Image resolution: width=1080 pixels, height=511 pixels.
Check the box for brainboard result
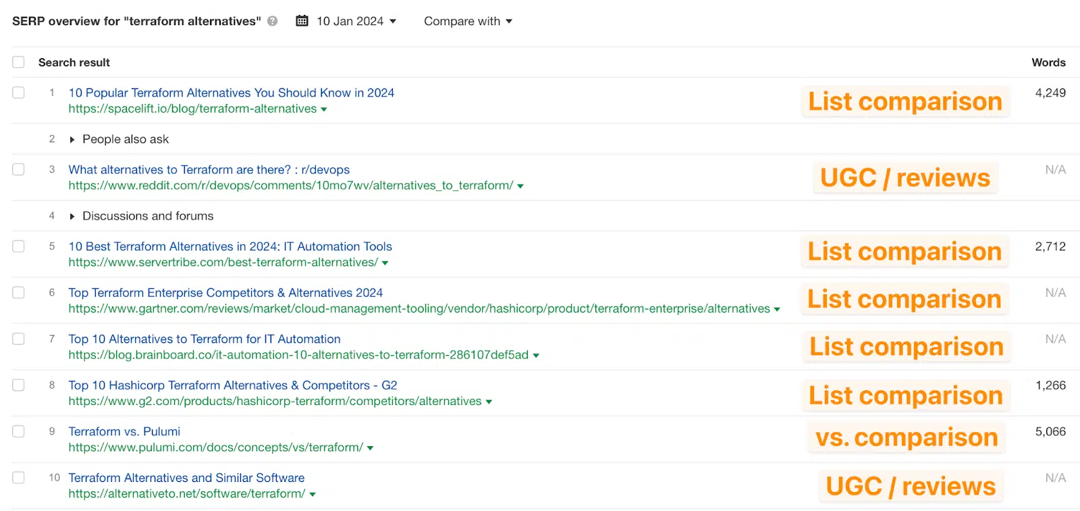click(x=18, y=339)
